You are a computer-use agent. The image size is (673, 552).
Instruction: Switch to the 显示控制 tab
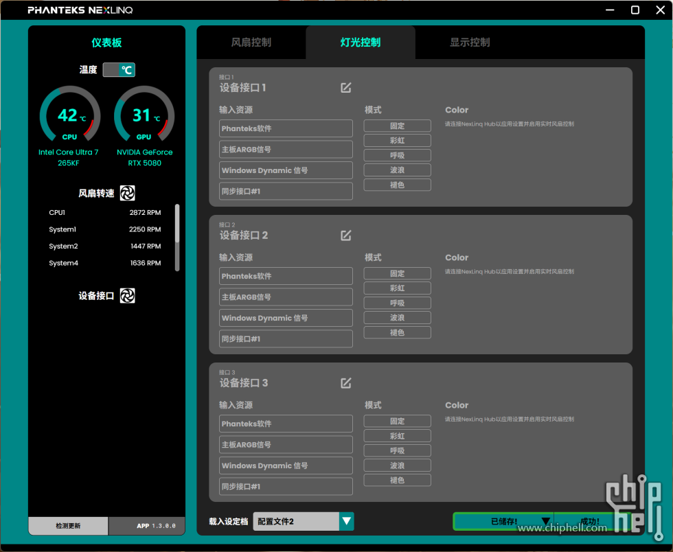(x=470, y=43)
